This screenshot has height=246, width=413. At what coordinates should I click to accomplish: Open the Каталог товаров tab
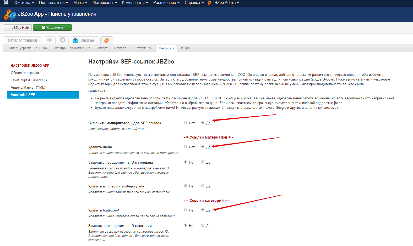(x=23, y=40)
